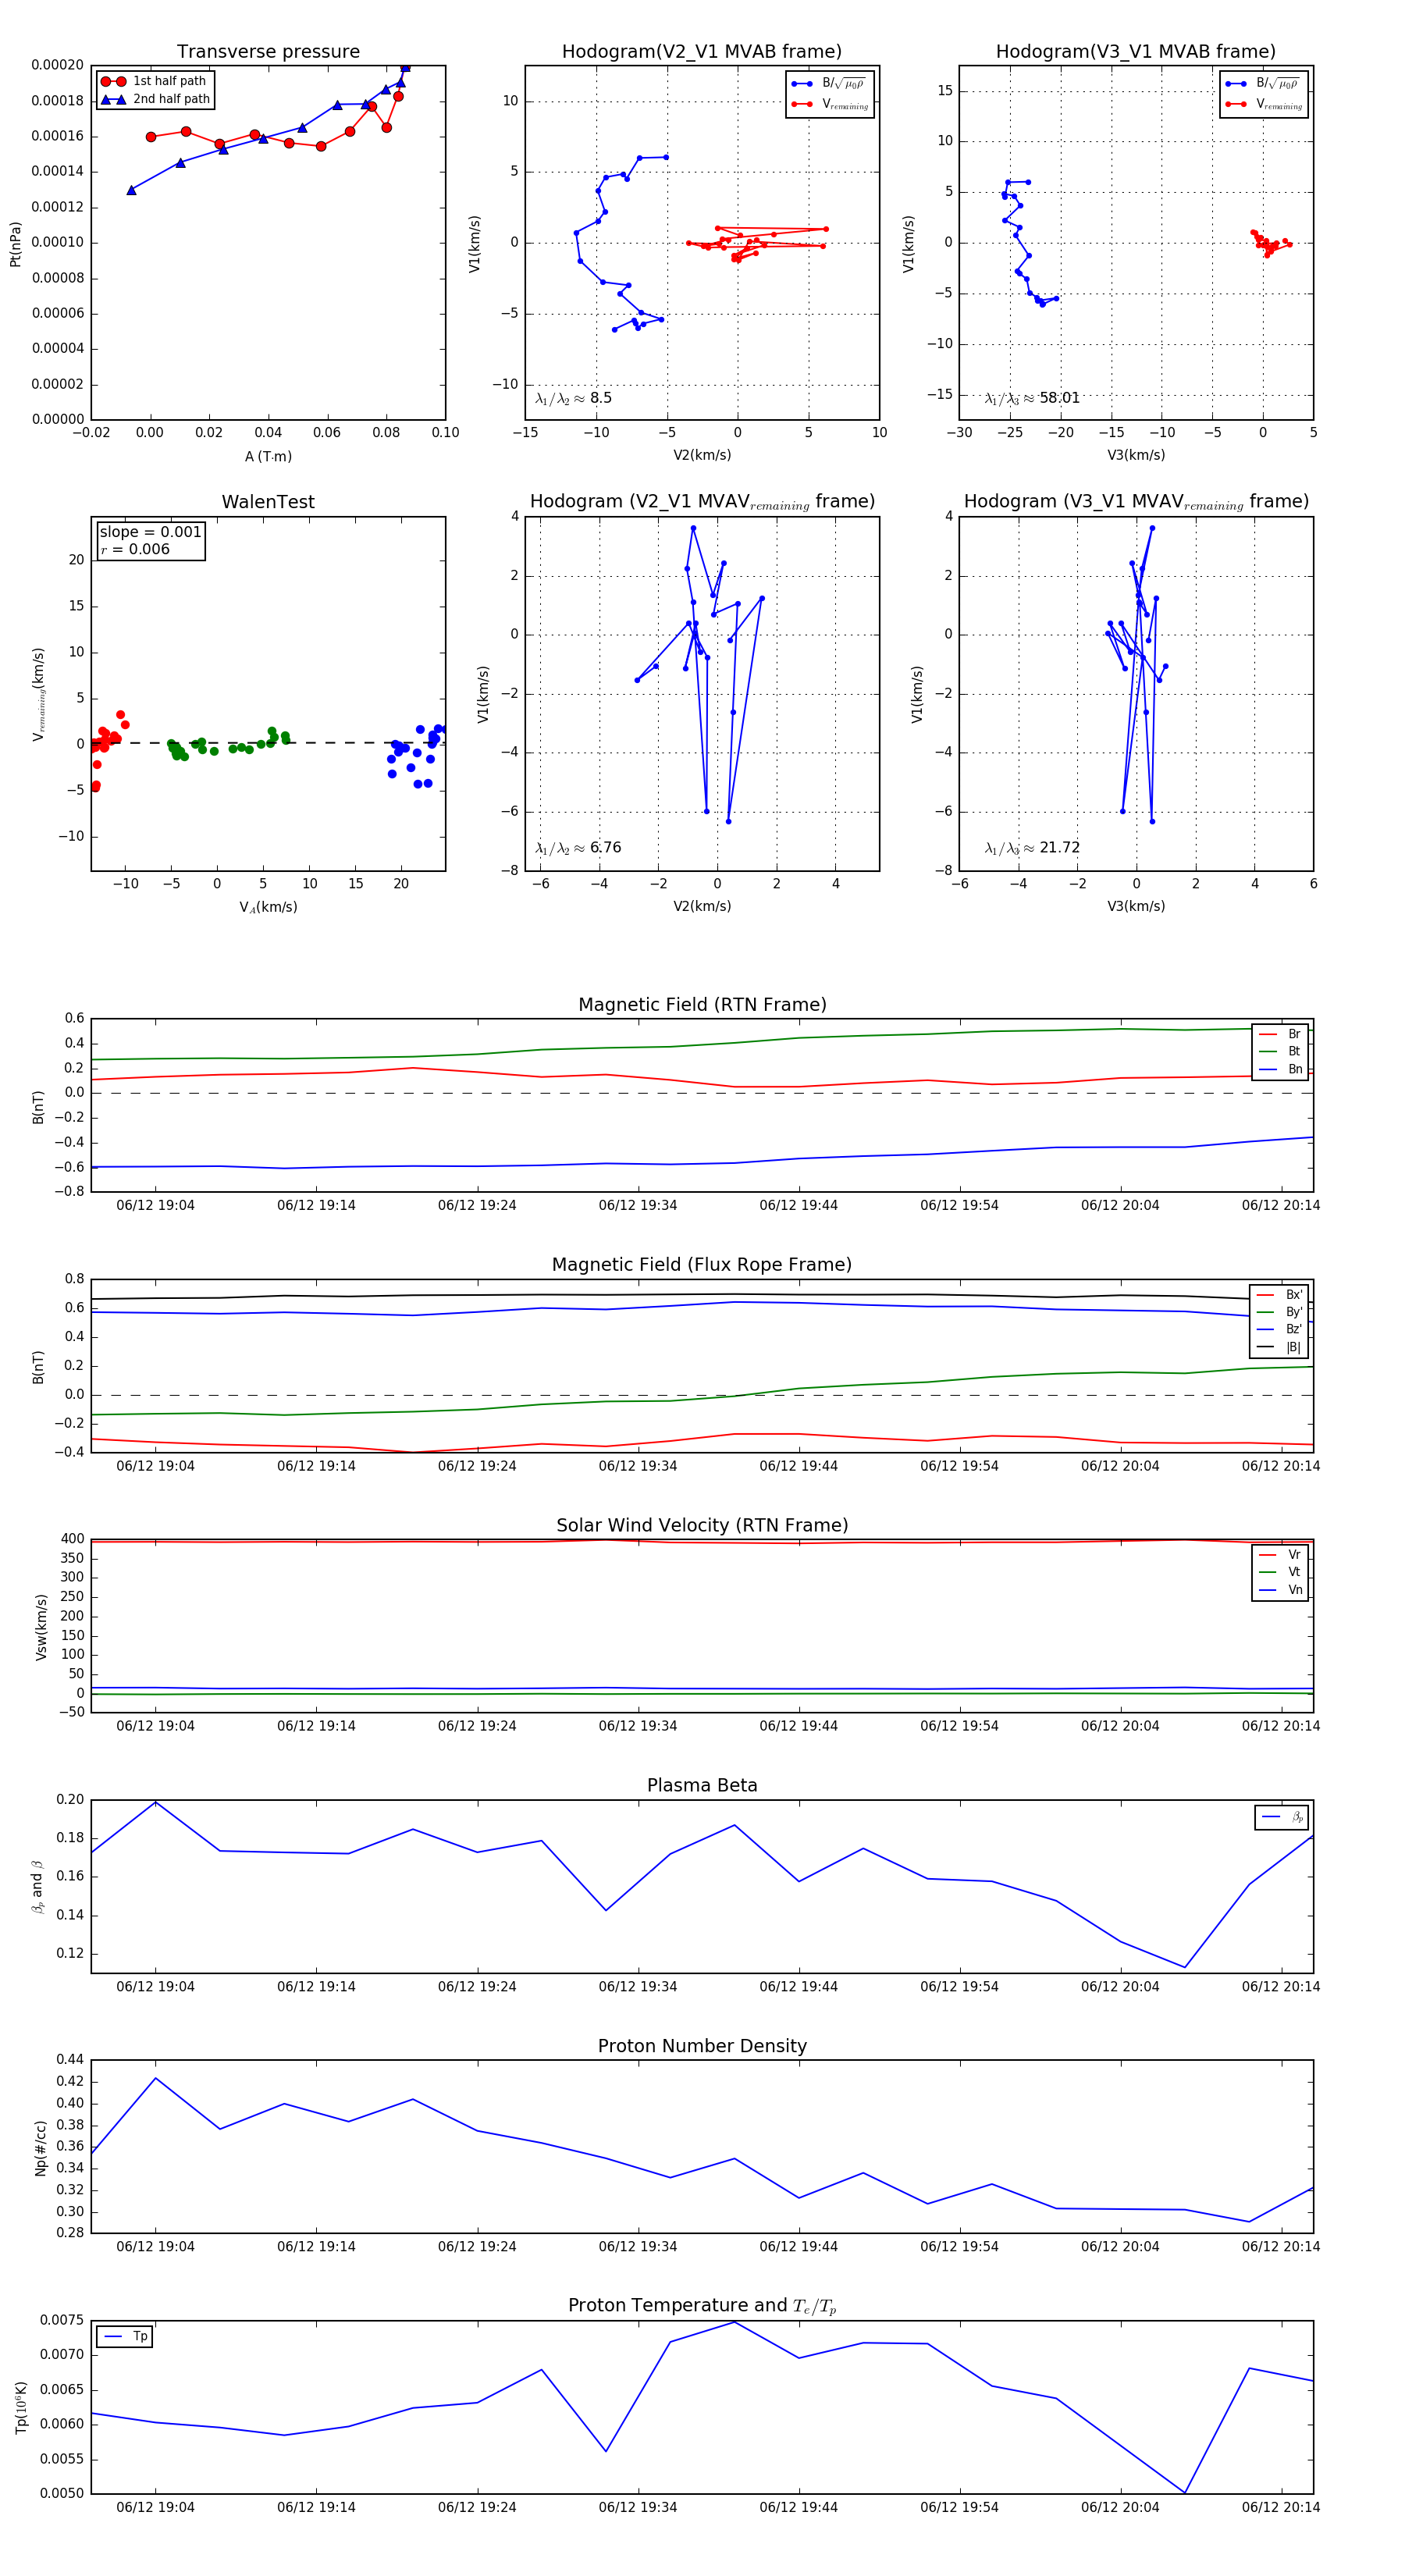Click the 'Transverse pressure' plot title
1405x2576 pixels.
pyautogui.click(x=268, y=51)
